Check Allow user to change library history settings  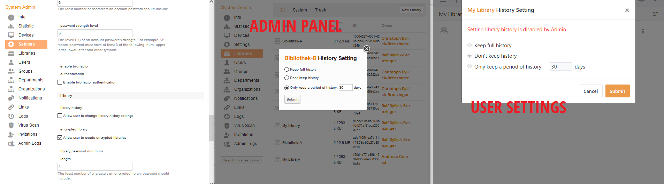point(60,116)
